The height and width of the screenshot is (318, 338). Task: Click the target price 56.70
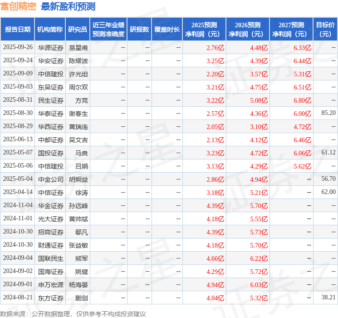tap(328, 179)
